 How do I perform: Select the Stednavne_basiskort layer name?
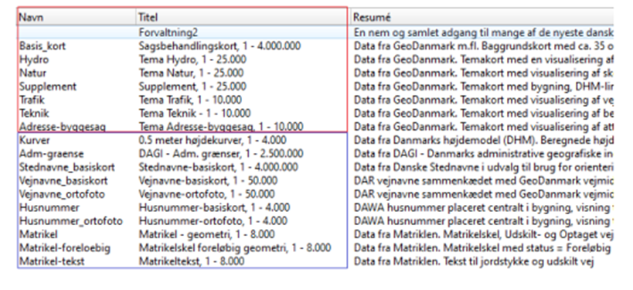(67, 167)
